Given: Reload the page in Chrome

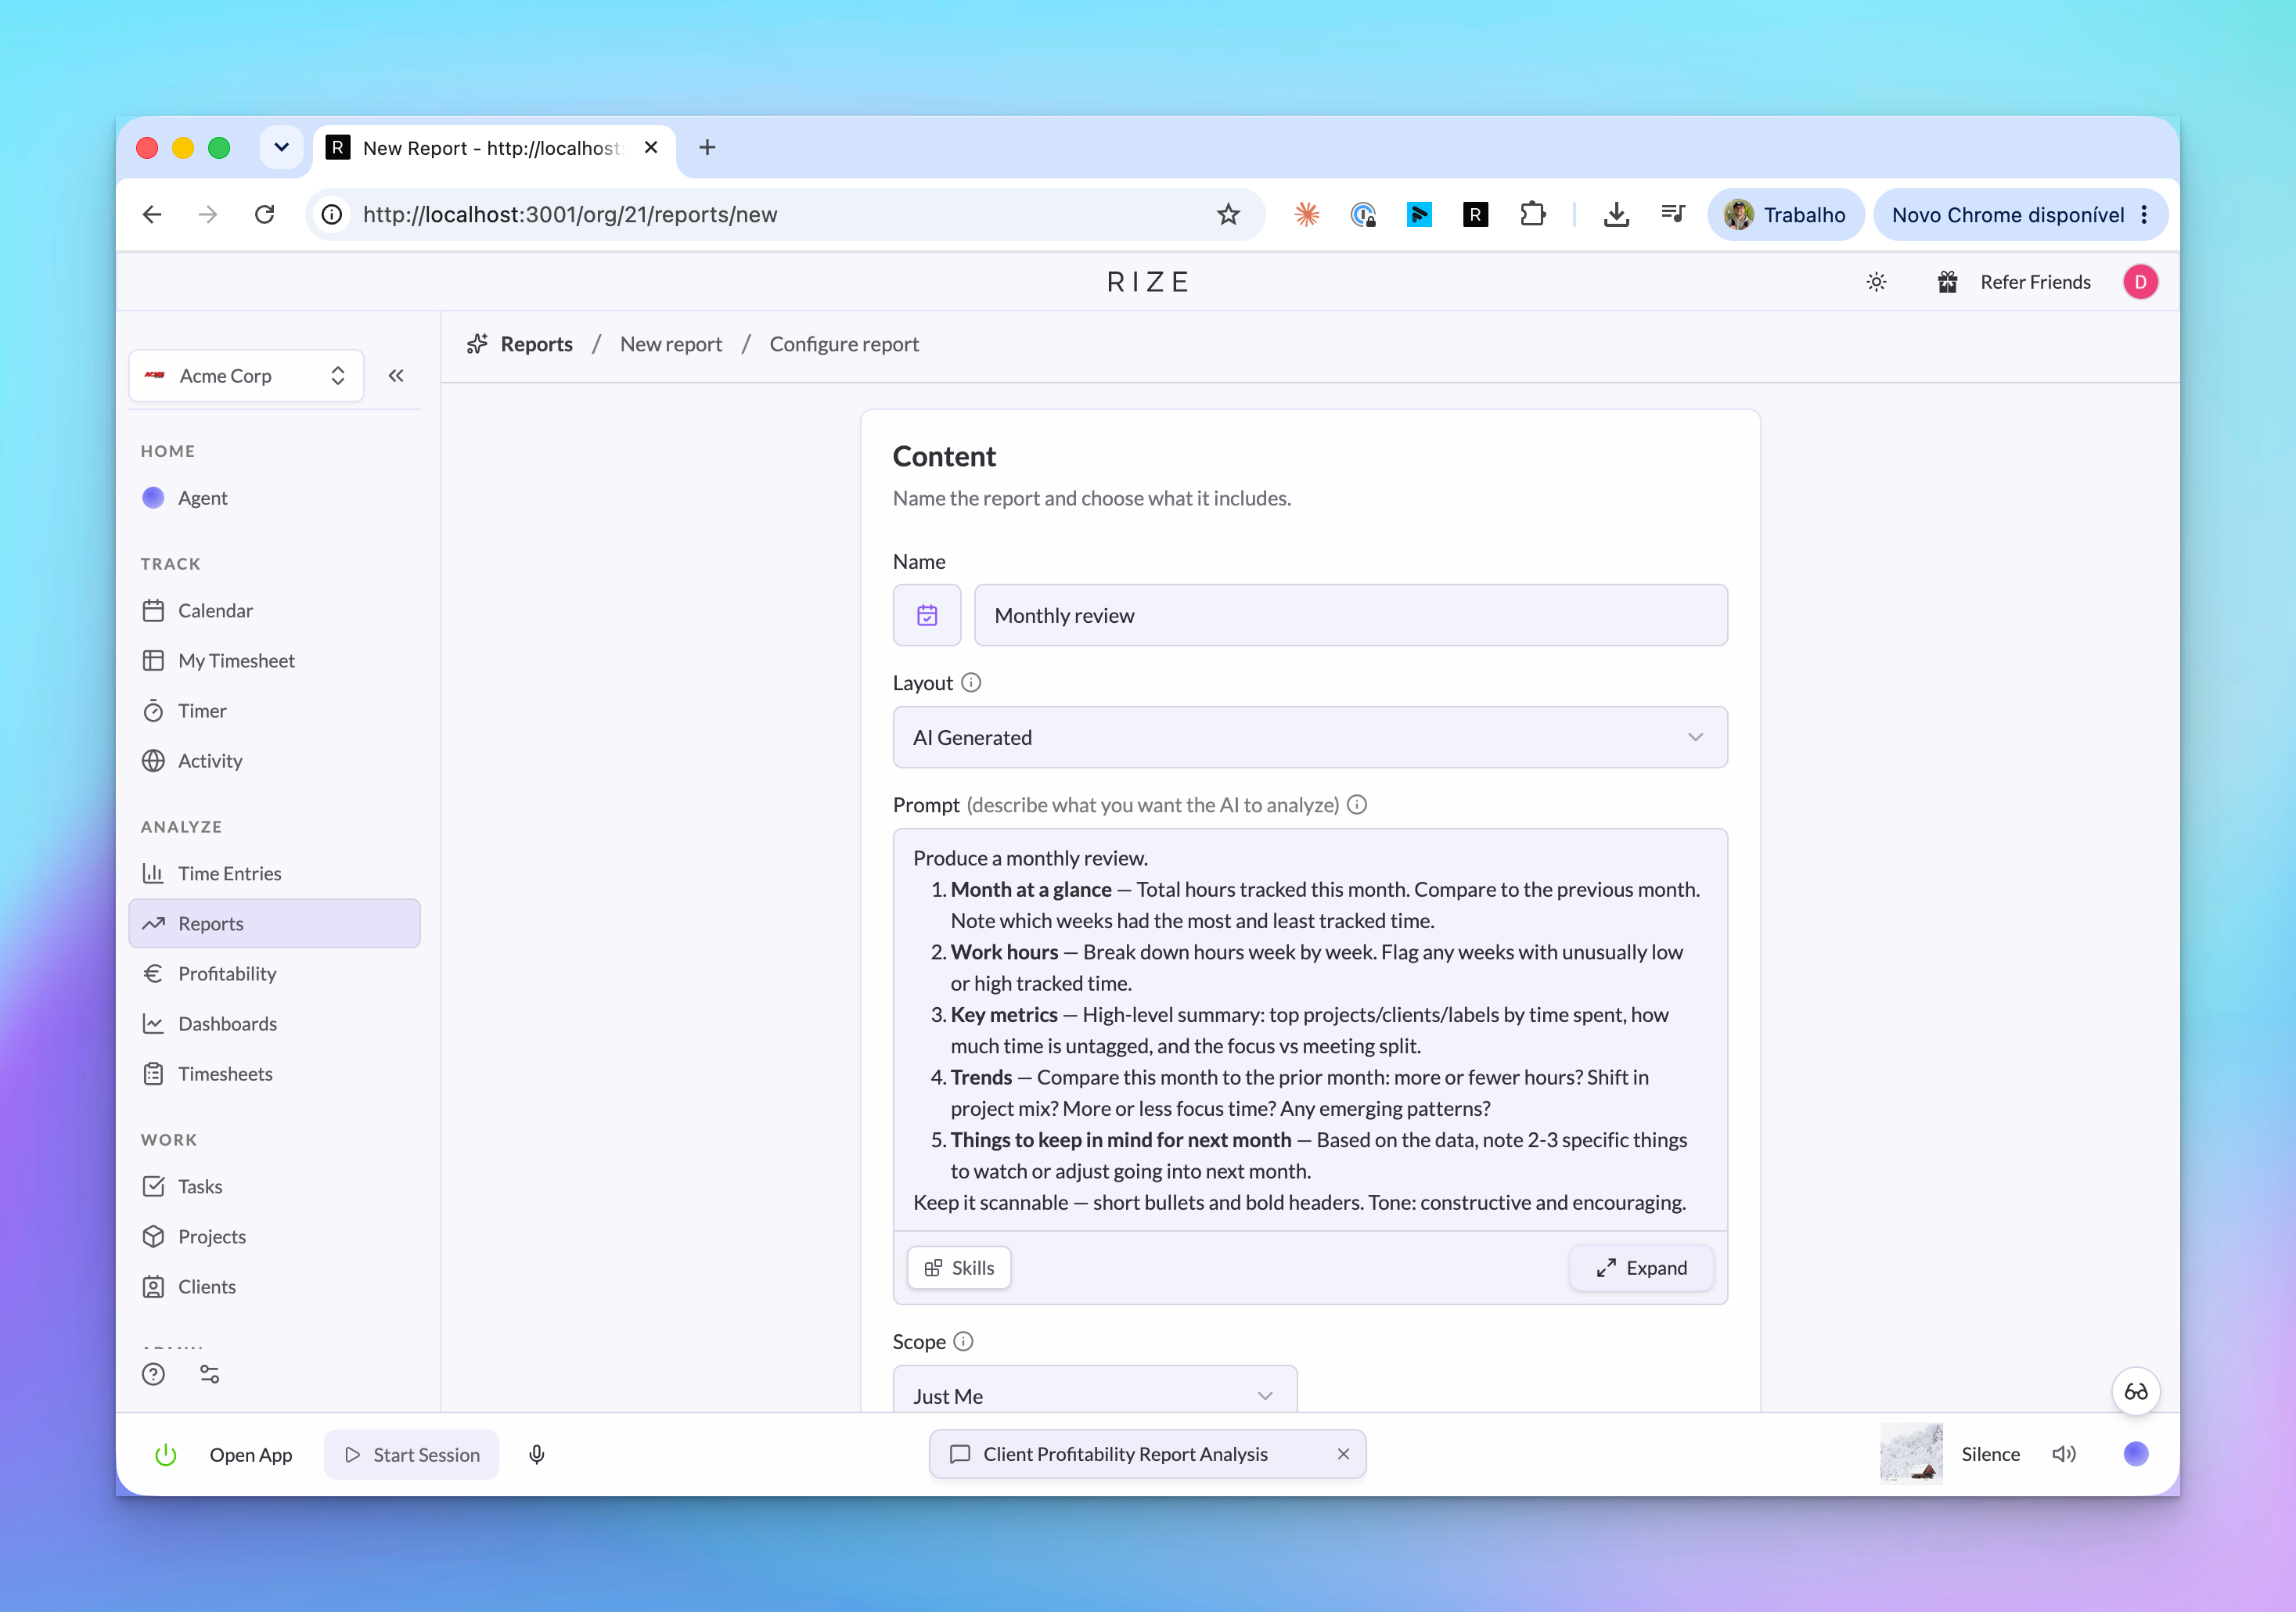Looking at the screenshot, I should (264, 214).
